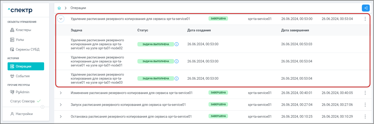
Task: Open info icon for spr-ta01-node03 task
Action: click(x=177, y=79)
